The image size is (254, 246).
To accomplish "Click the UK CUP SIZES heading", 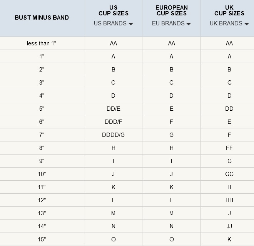I will (x=229, y=10).
